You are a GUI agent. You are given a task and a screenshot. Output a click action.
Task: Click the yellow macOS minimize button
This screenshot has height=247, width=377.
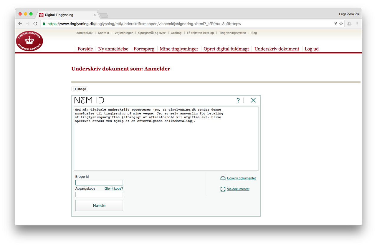coord(25,14)
